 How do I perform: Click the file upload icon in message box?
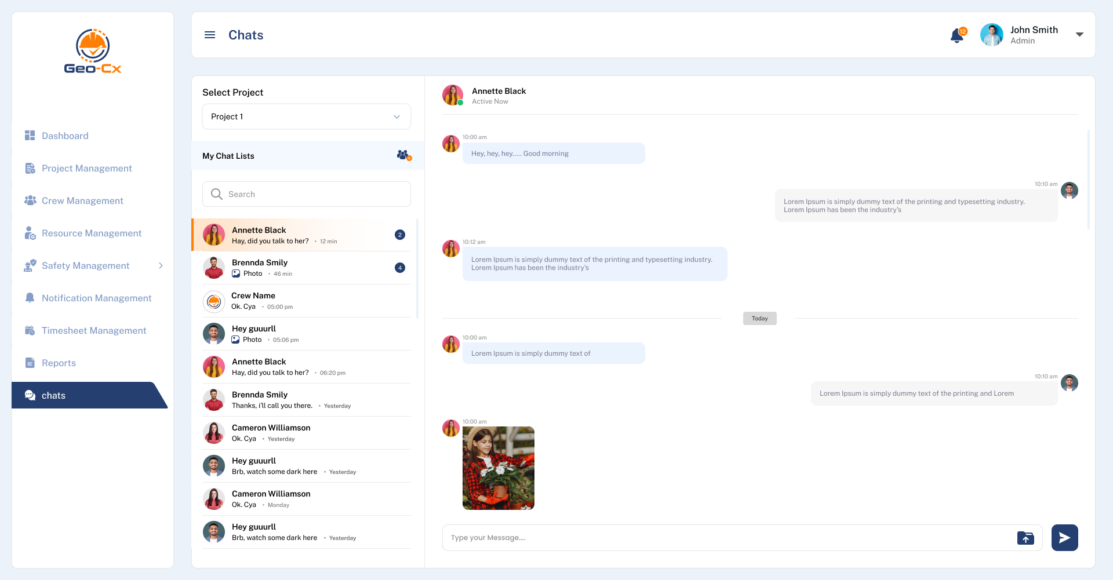coord(1025,538)
